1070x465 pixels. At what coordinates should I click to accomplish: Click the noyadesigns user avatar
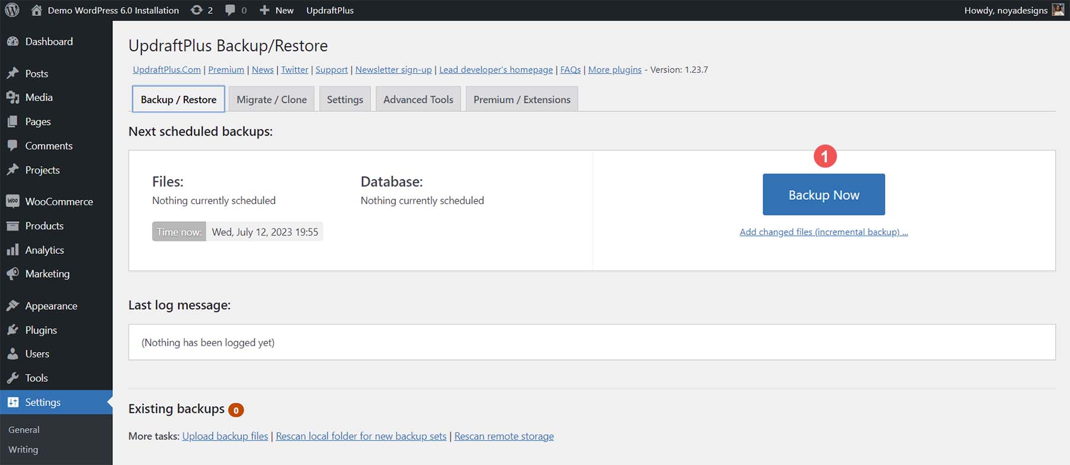pos(1058,10)
